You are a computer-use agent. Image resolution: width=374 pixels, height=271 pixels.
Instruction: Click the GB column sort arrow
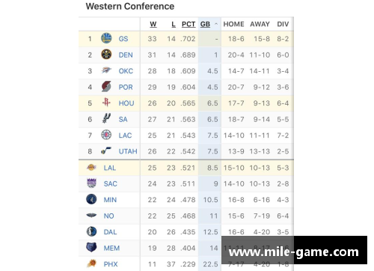coord(216,24)
